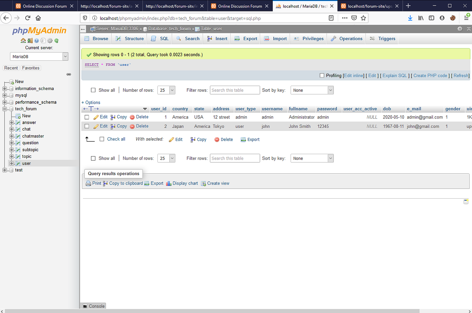
Task: Open the Number of rows dropdown
Action: [166, 90]
